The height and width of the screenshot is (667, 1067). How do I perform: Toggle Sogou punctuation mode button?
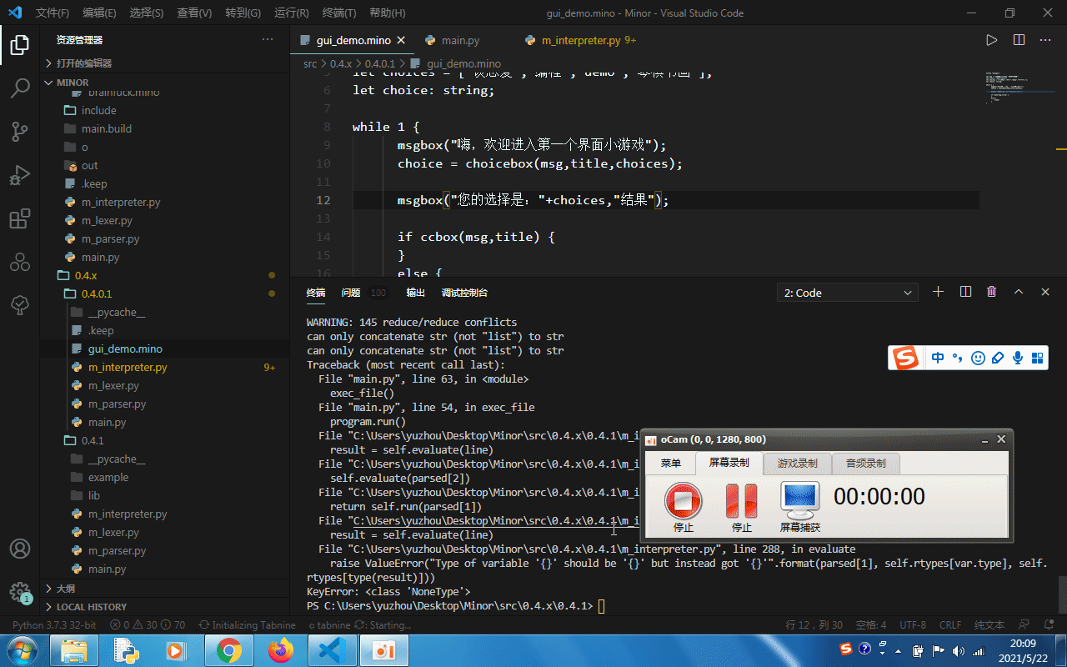(958, 358)
